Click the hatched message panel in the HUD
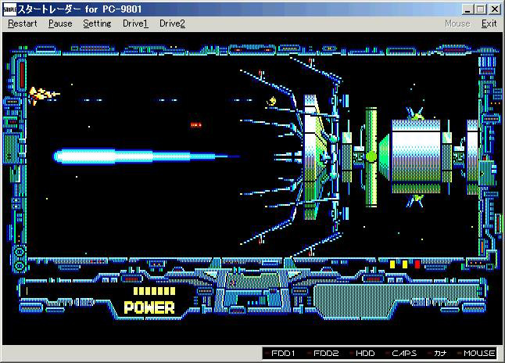This screenshot has height=363, width=505. [396, 301]
